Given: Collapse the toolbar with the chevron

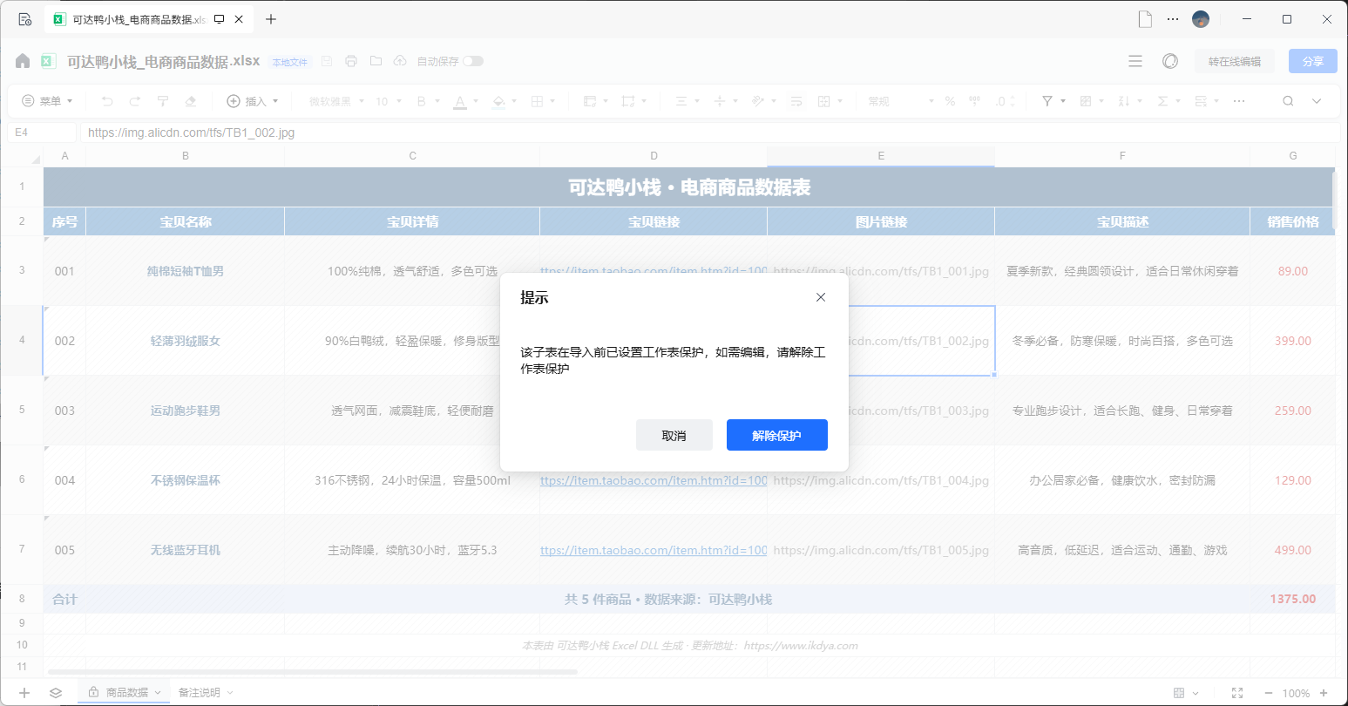Looking at the screenshot, I should point(1317,101).
